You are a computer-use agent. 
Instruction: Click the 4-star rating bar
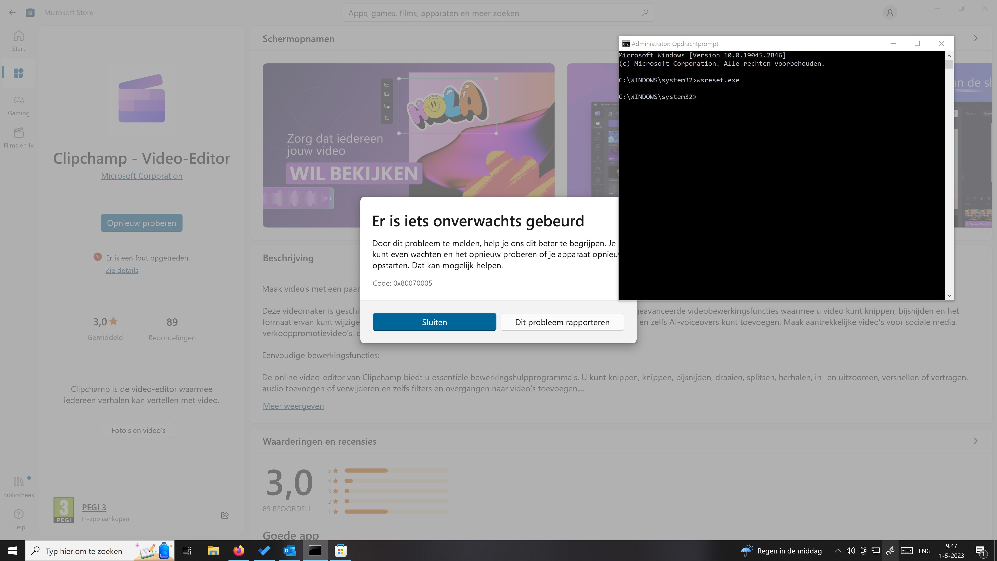(x=396, y=481)
